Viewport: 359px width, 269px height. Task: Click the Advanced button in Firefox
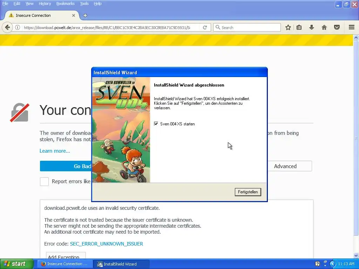(x=289, y=166)
